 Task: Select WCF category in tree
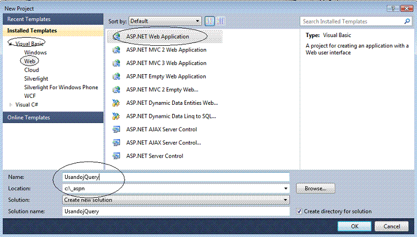click(30, 96)
